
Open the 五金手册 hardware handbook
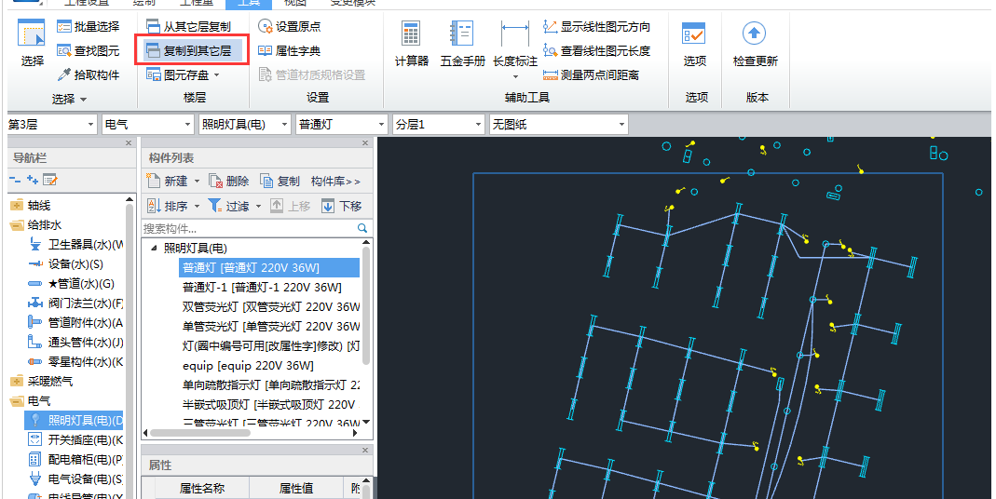[462, 44]
